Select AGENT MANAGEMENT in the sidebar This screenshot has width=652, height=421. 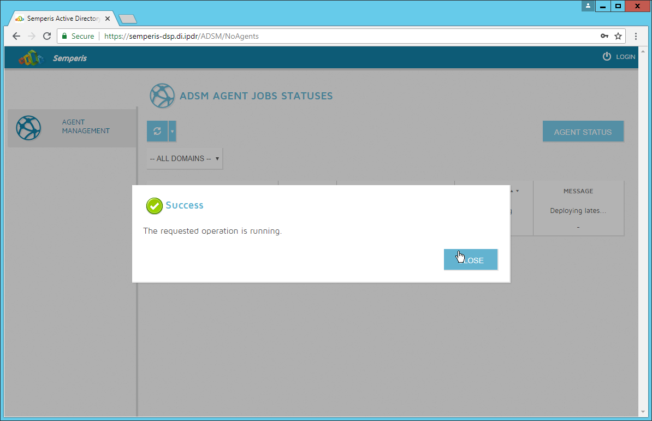coord(85,127)
